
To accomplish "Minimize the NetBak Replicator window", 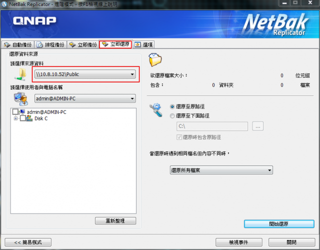I will 284,3.
